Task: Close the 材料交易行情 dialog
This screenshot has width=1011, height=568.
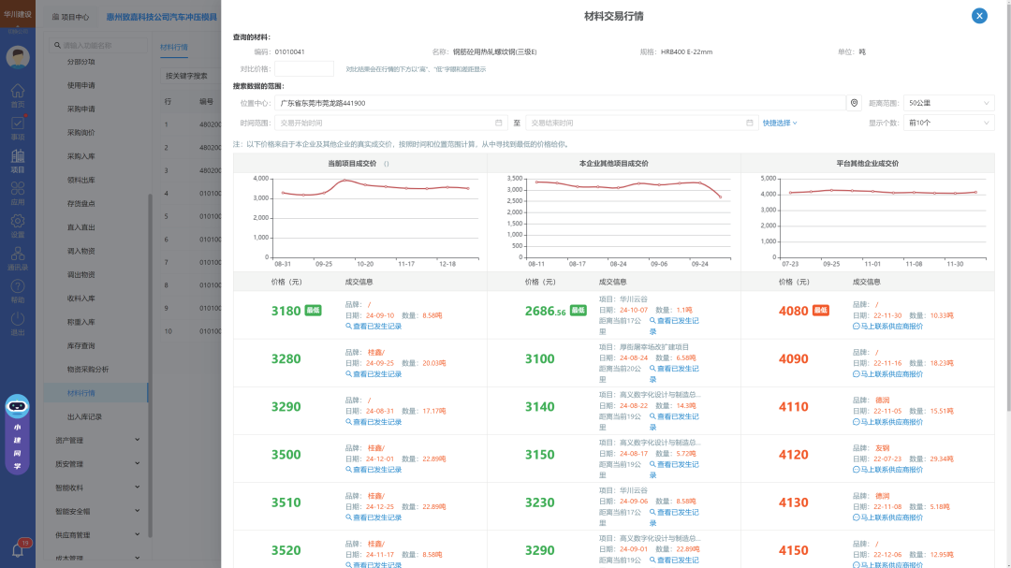Action: (979, 16)
